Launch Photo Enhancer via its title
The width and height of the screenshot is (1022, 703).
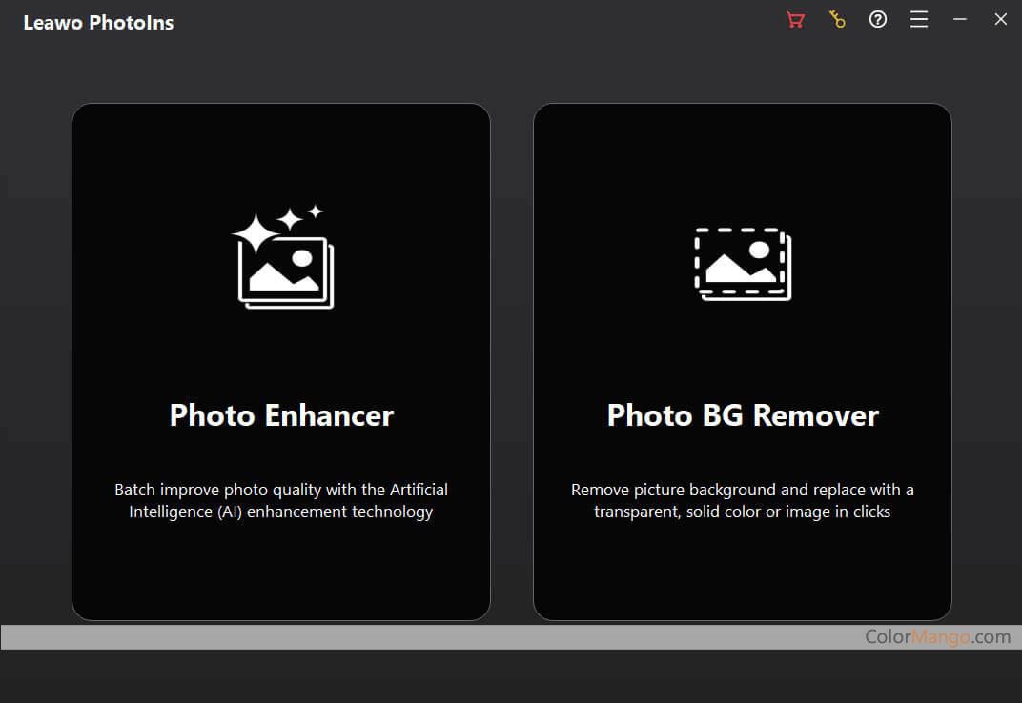pyautogui.click(x=281, y=415)
